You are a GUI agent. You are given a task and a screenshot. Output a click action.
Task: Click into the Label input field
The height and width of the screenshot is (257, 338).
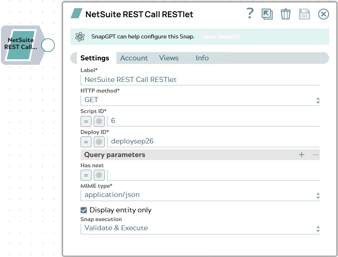(200, 80)
